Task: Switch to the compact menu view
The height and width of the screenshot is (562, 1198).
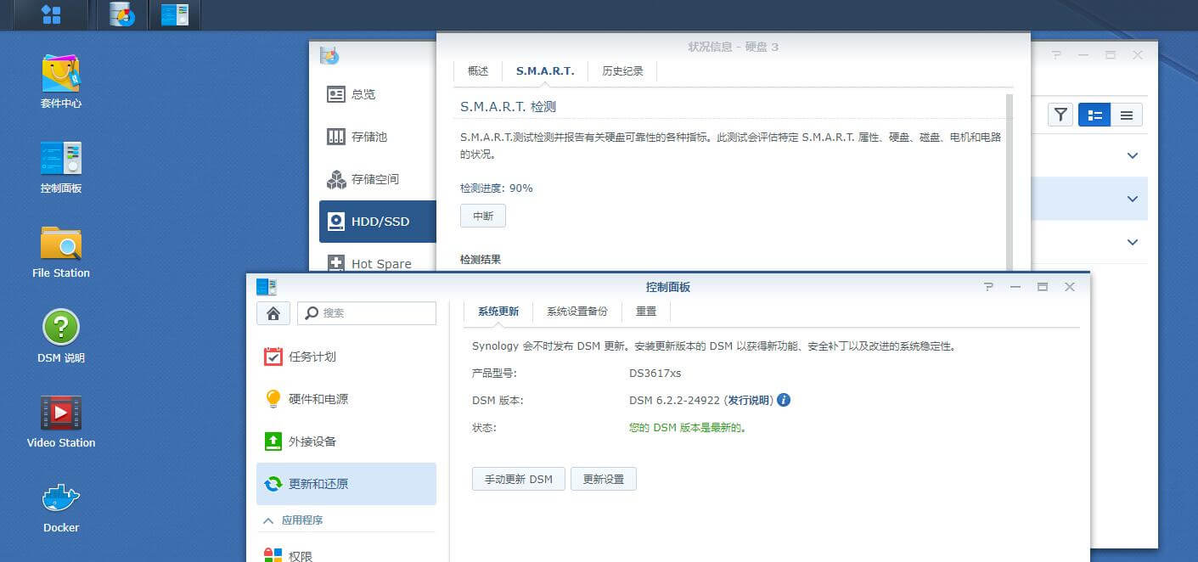Action: [x=1127, y=115]
